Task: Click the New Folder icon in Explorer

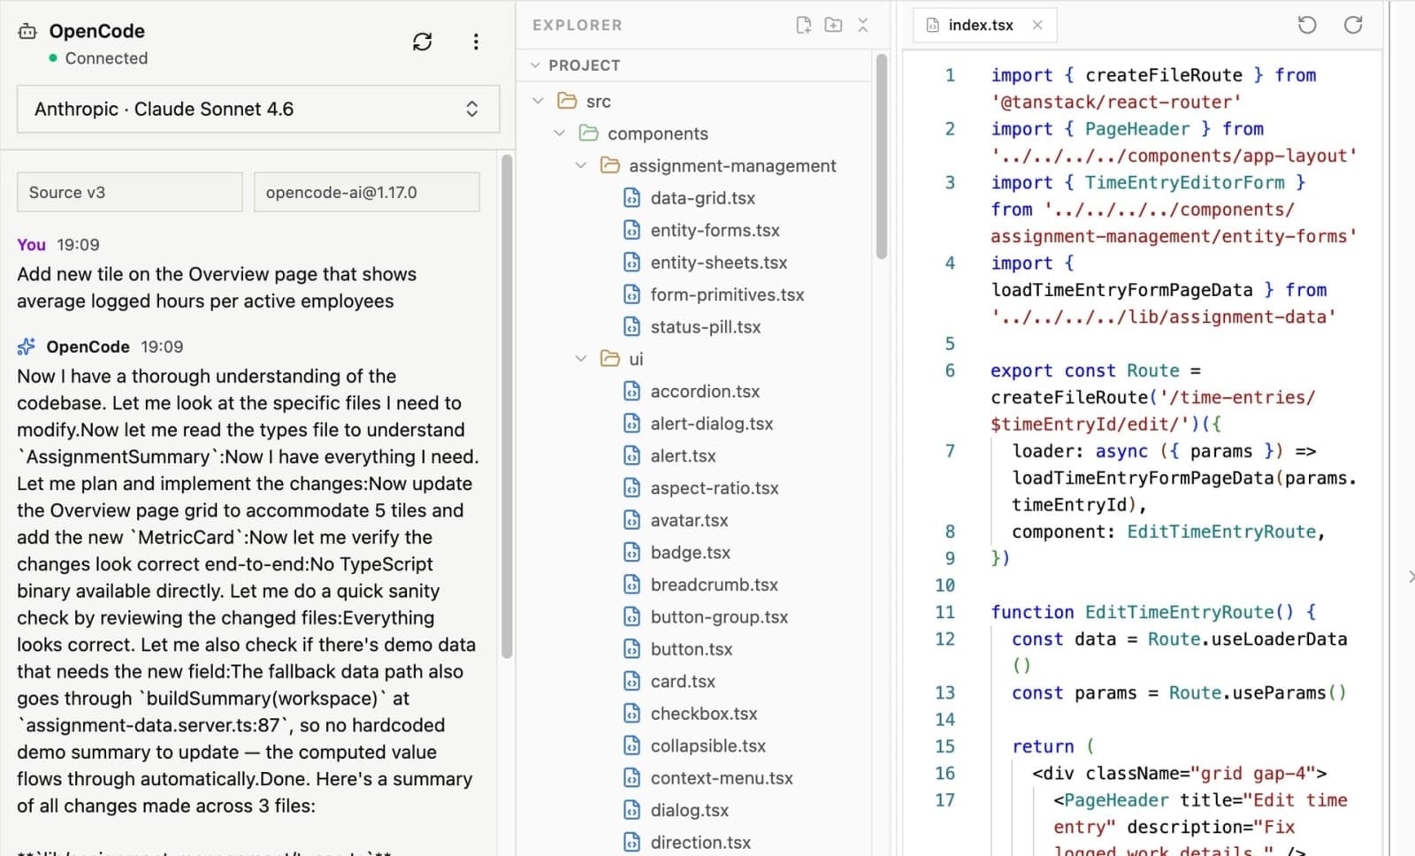Action: click(833, 25)
